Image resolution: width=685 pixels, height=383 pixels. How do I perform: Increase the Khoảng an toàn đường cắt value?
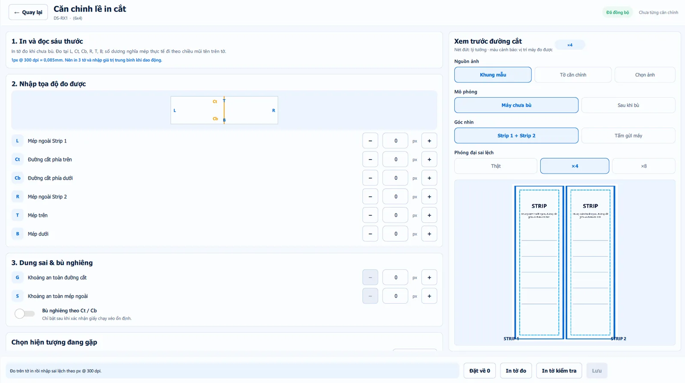click(x=429, y=277)
